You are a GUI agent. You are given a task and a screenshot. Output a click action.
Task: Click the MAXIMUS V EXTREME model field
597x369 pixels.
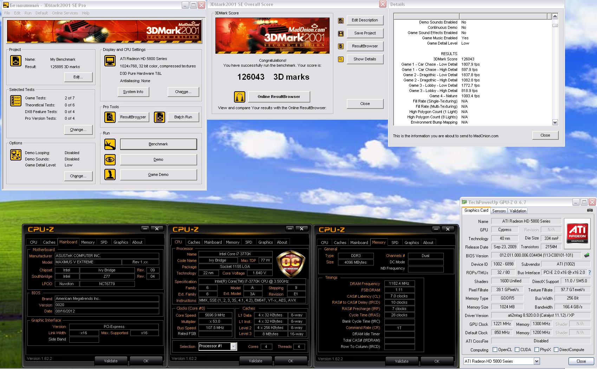point(88,262)
